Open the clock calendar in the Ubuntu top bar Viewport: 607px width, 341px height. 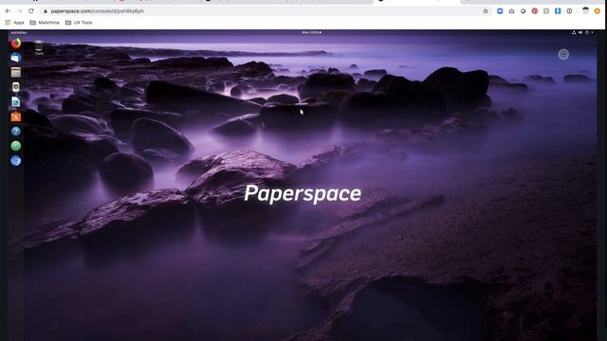[x=311, y=32]
